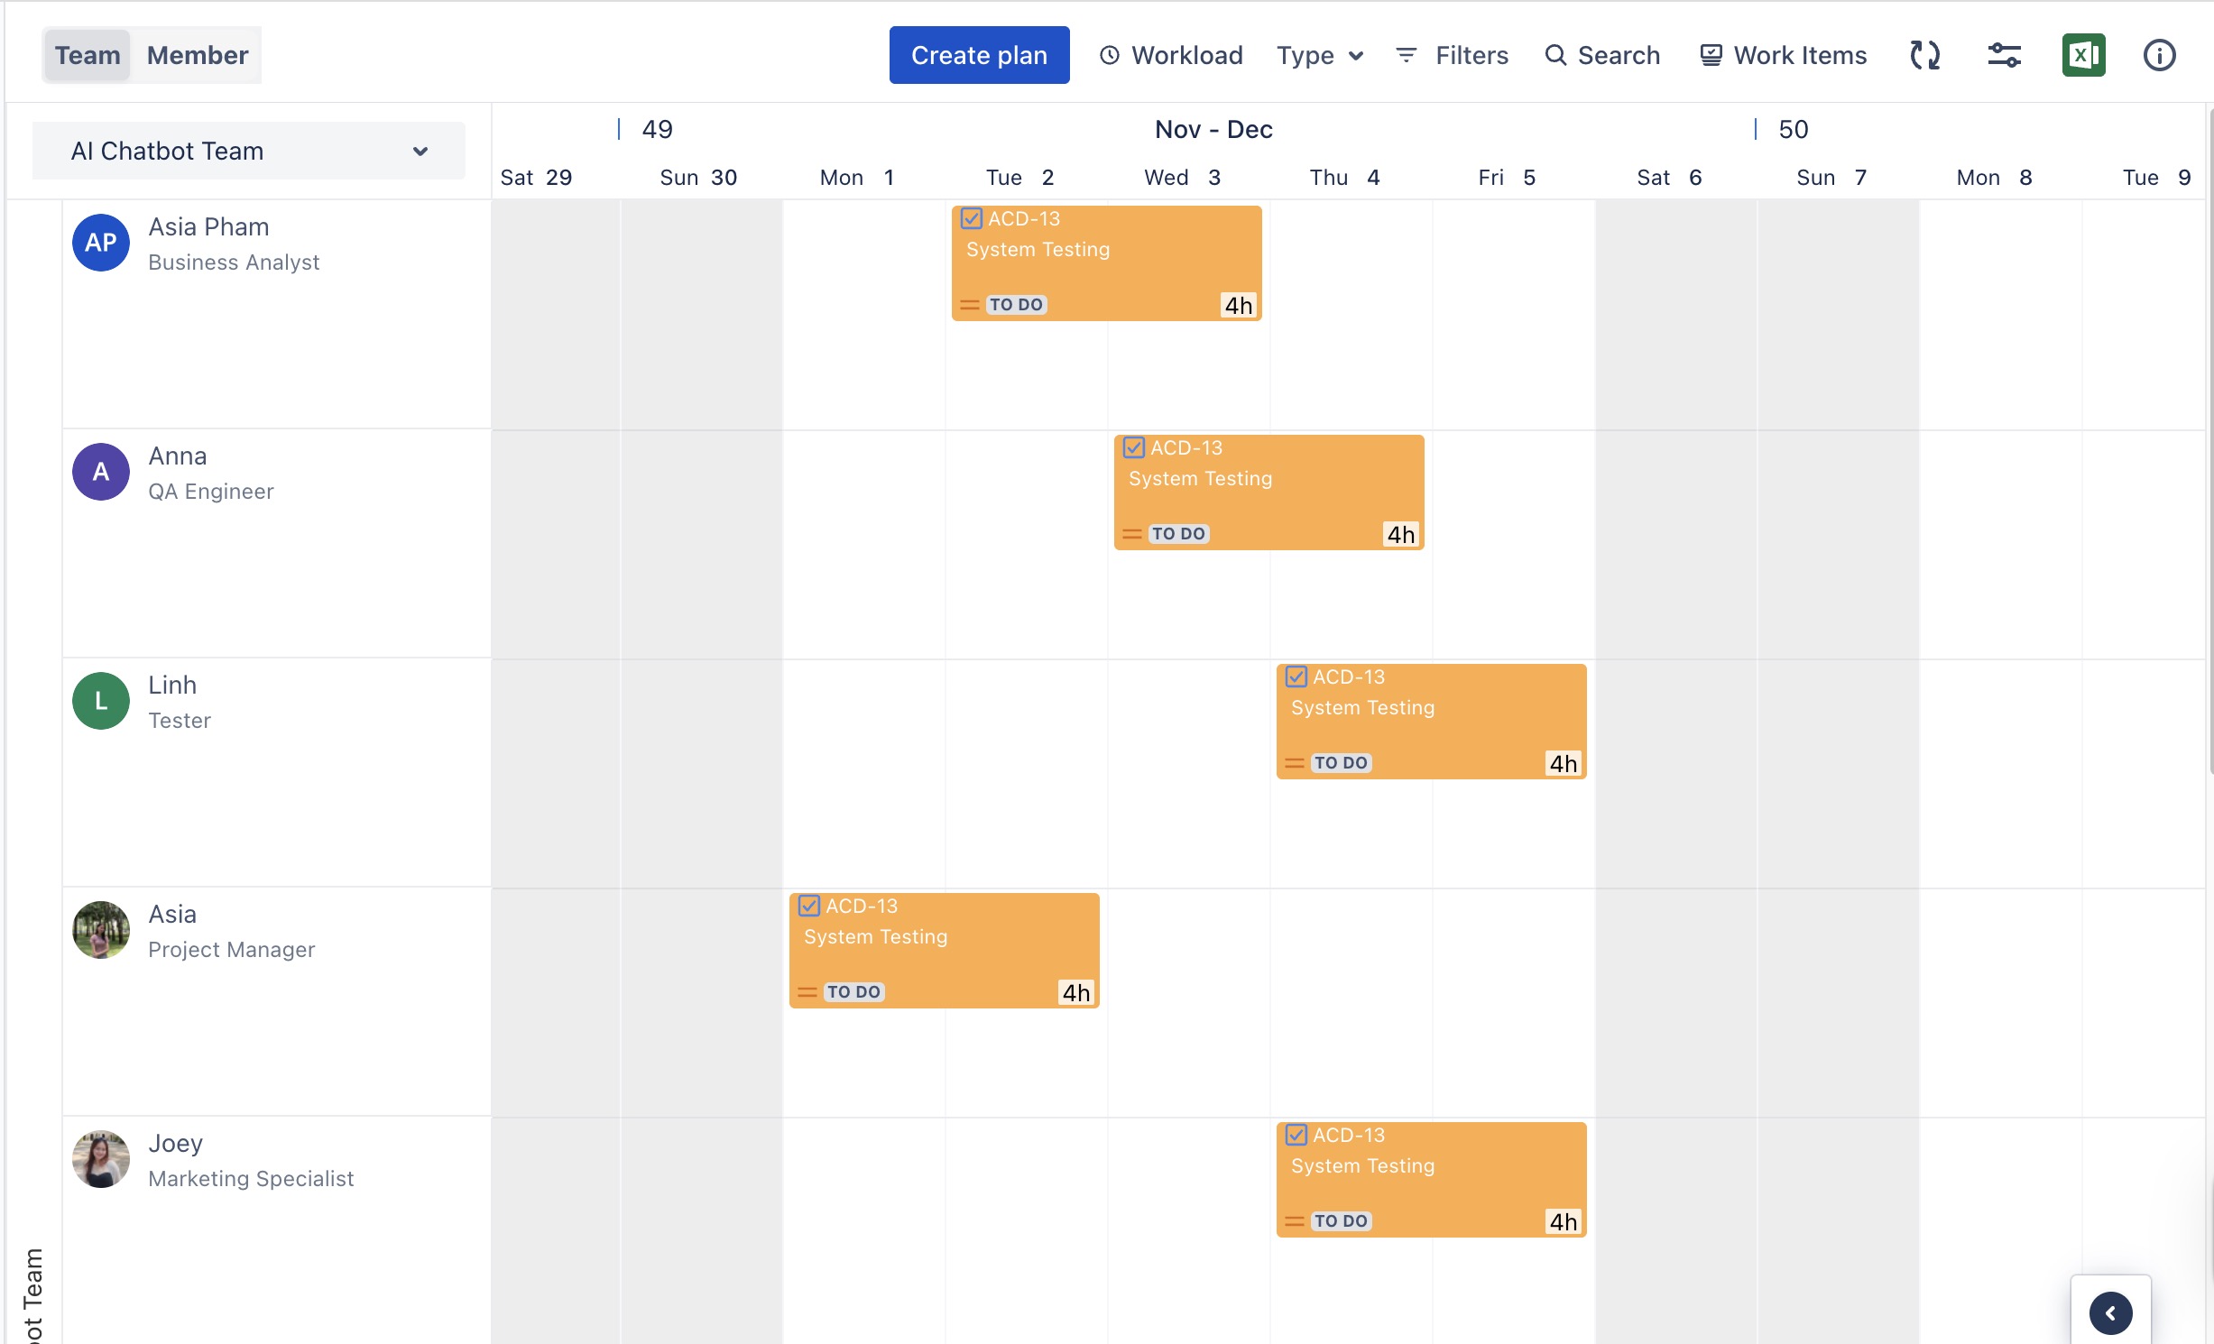Switch to the Team tab

[x=88, y=55]
